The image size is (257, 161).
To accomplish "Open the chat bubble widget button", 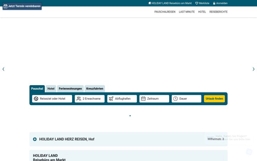I will coord(249,152).
